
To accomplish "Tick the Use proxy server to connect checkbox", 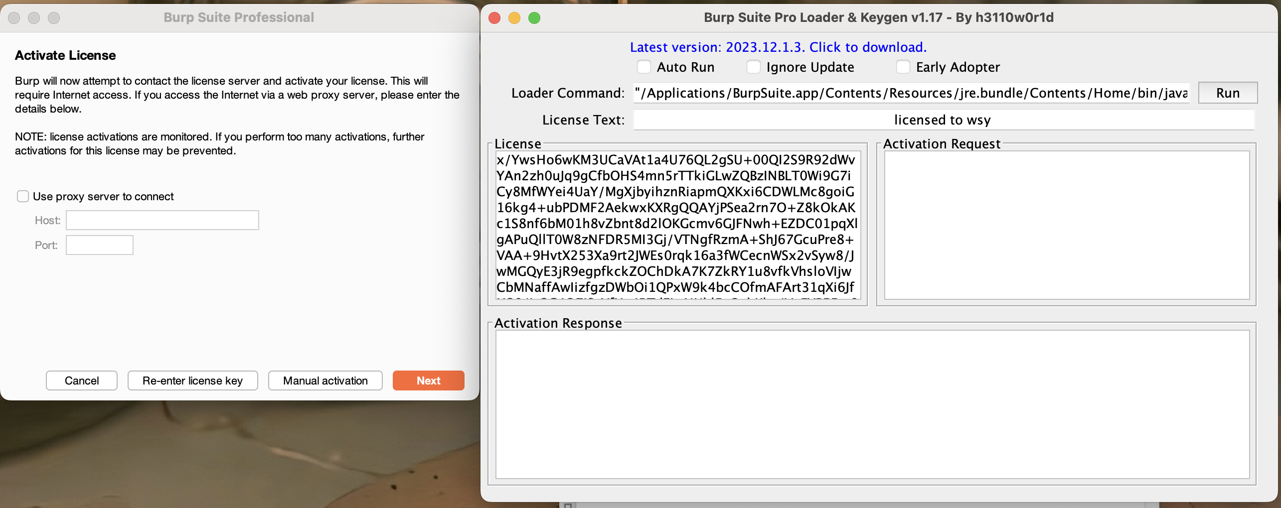I will 23,196.
